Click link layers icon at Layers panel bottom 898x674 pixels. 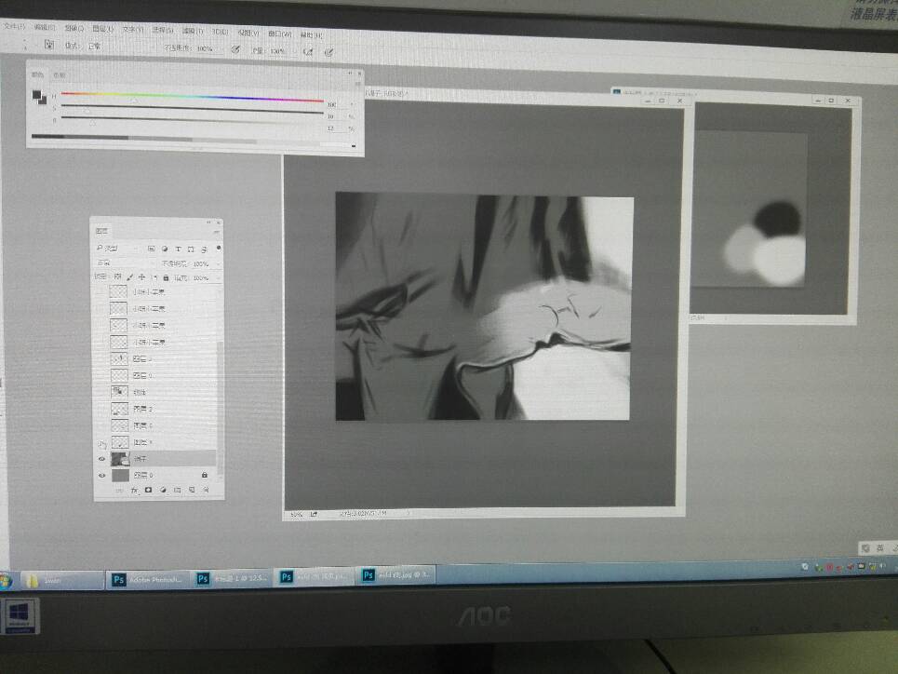tap(119, 491)
